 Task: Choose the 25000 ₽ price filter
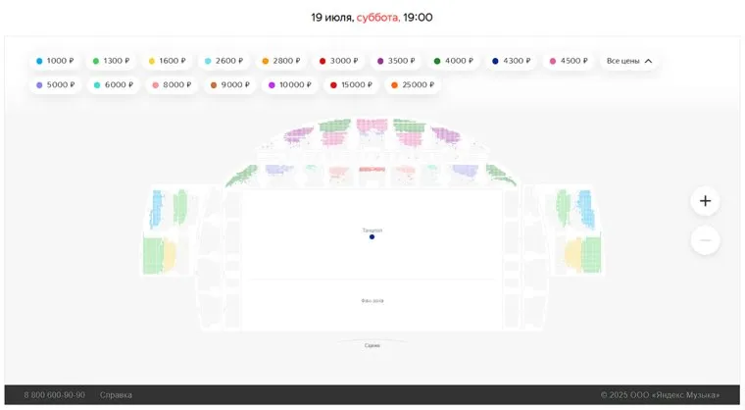tap(411, 85)
